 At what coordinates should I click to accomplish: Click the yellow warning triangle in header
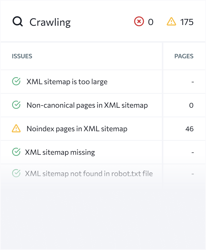[x=171, y=22]
